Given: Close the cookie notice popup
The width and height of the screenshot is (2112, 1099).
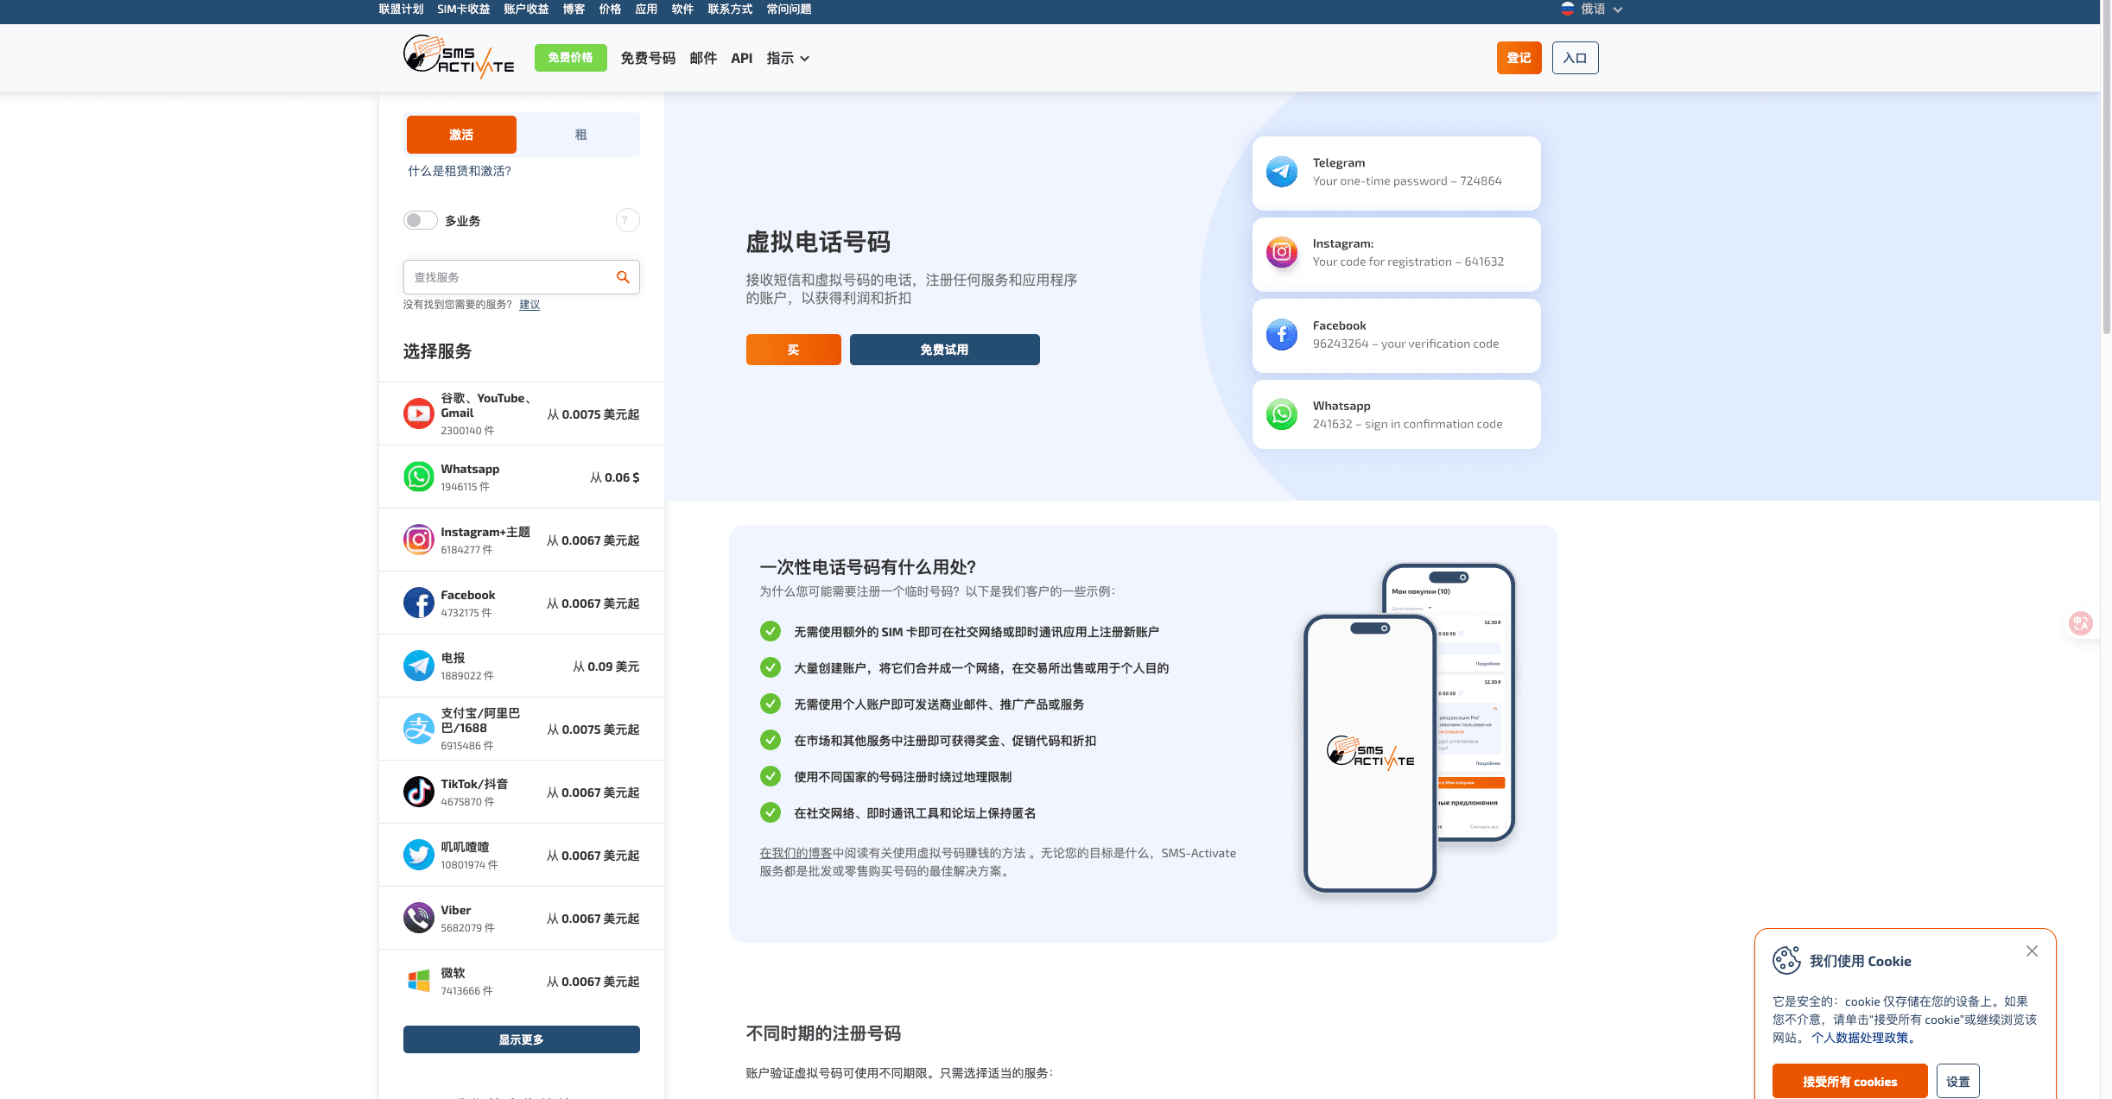Looking at the screenshot, I should coord(2032,951).
